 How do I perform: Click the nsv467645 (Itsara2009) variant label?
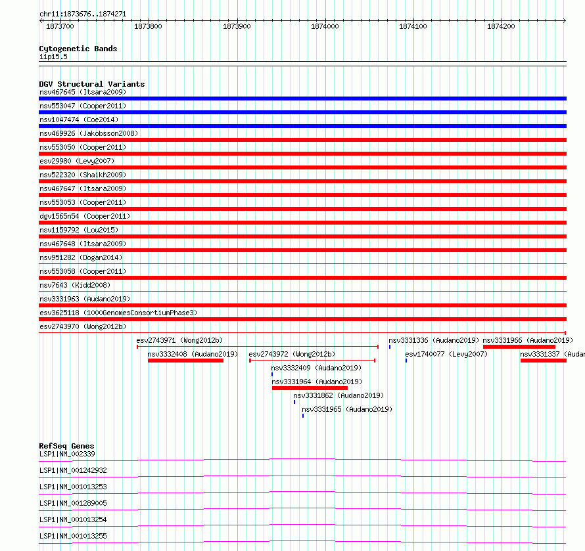pos(83,92)
